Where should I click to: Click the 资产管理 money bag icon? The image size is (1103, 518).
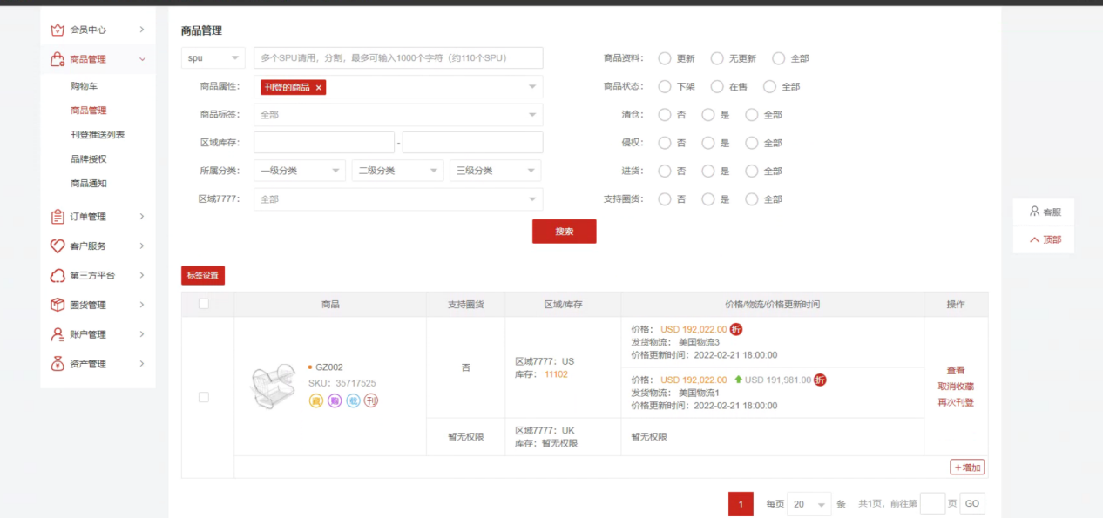tap(58, 364)
